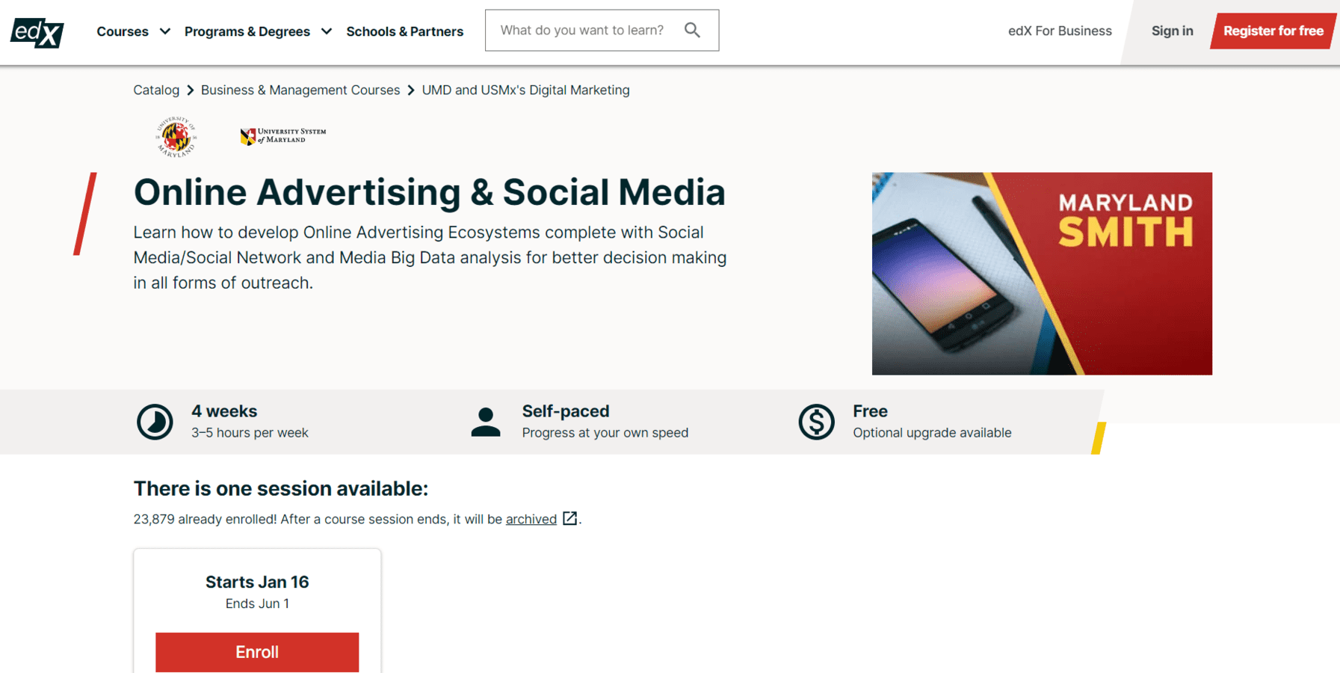Viewport: 1340px width, 673px height.
Task: Open the Courses dropdown
Action: pos(123,31)
